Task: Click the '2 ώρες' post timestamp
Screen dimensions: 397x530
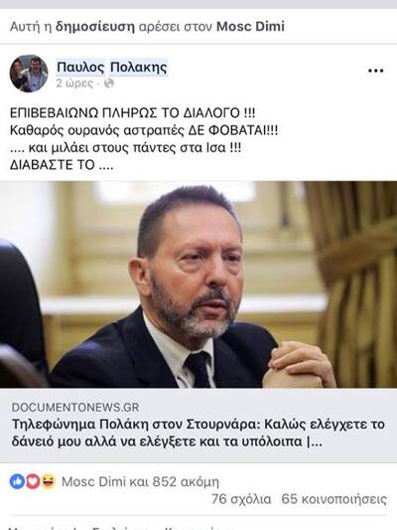Action: point(74,84)
